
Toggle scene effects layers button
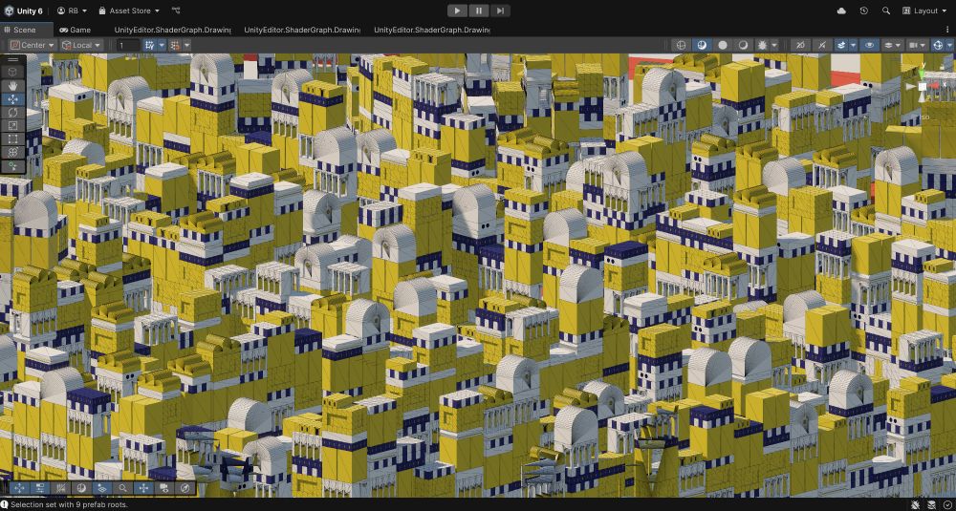click(x=842, y=45)
